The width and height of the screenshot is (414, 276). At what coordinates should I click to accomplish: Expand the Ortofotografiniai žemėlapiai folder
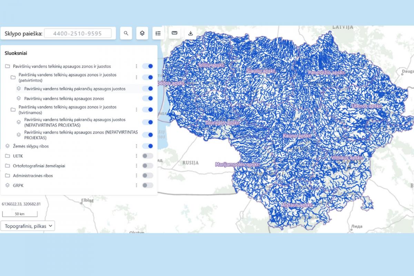point(8,166)
